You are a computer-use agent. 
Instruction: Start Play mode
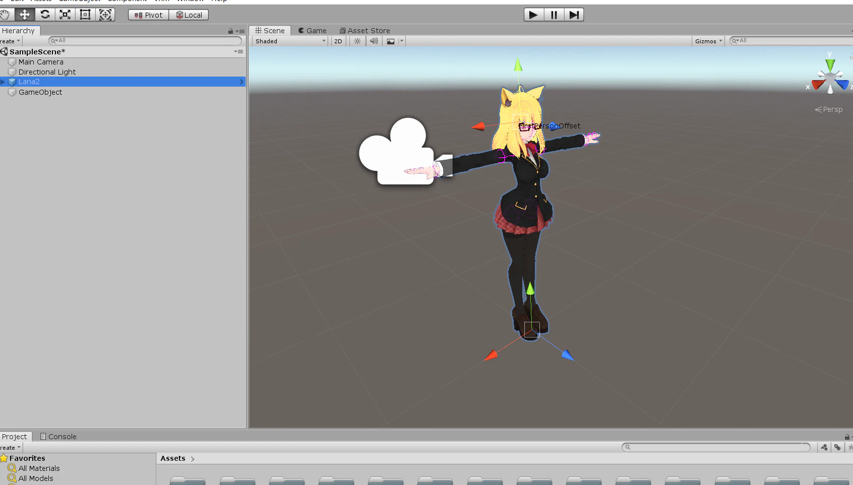pos(533,15)
